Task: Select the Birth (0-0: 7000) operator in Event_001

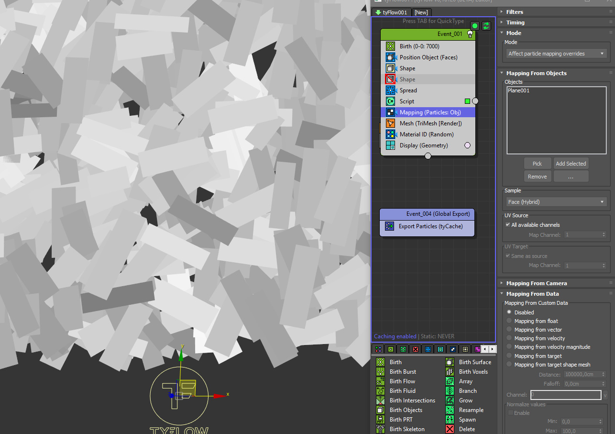Action: tap(428, 46)
